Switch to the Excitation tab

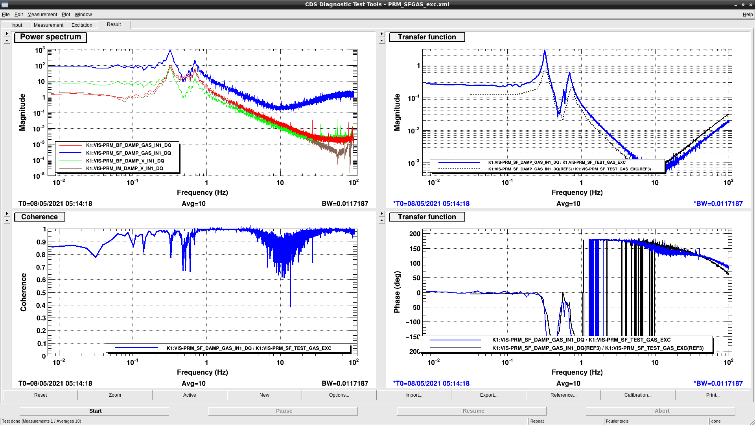click(x=82, y=25)
